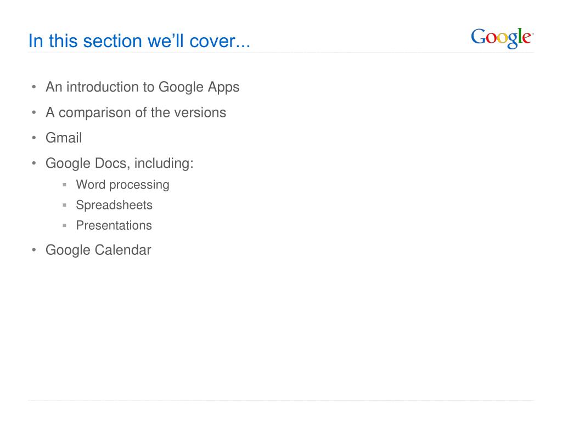This screenshot has height=421, width=562.
Task: Click the square bullet before Spreadsheets
Action: coord(65,205)
